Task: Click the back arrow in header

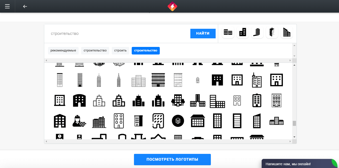Action: coord(25,6)
